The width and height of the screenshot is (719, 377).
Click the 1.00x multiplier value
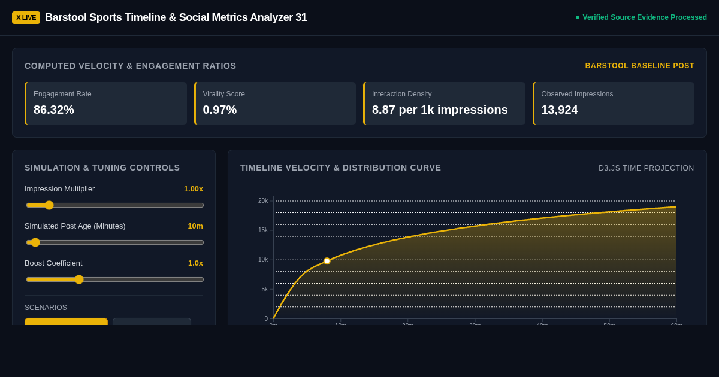click(194, 188)
